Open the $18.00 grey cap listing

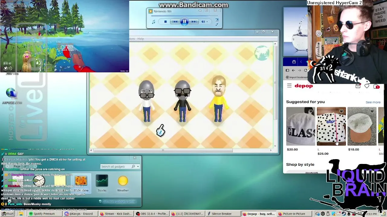[x=362, y=126]
